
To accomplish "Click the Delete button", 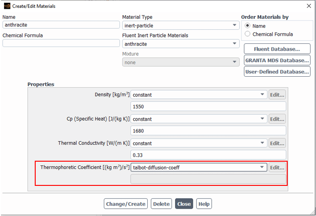I will (161, 204).
